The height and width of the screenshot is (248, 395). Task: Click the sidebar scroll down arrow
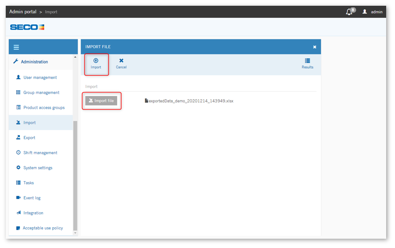75,233
